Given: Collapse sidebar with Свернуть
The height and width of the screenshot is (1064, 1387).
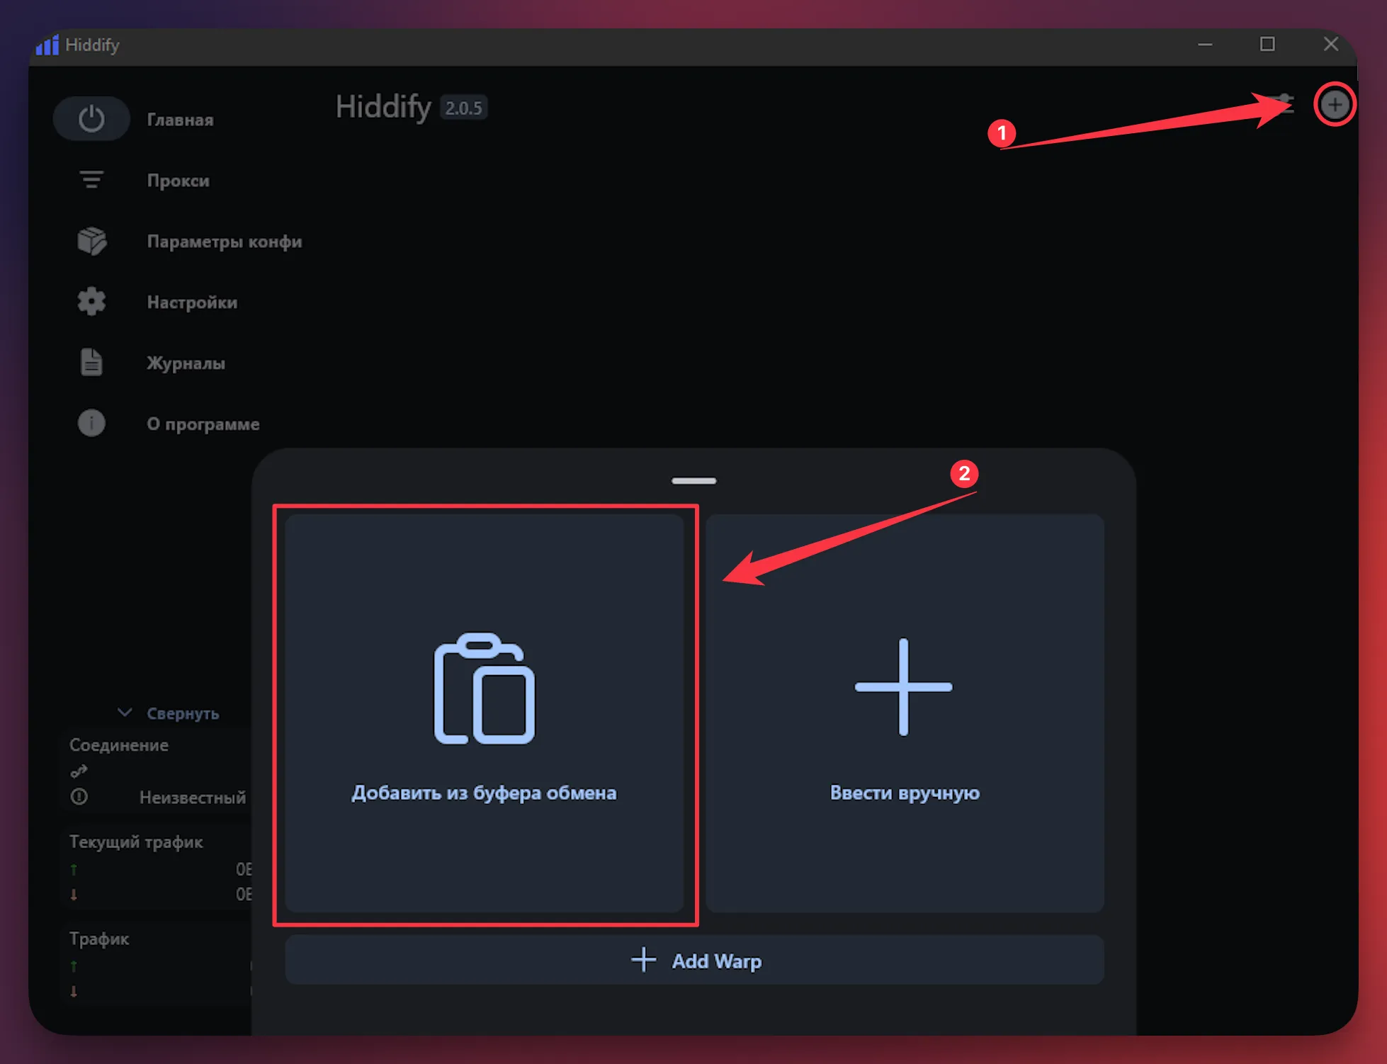Looking at the screenshot, I should (169, 713).
